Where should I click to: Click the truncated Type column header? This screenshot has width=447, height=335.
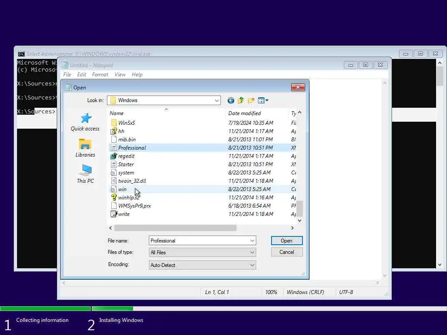(292, 113)
